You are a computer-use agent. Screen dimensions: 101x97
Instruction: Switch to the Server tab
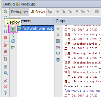[x=38, y=12]
